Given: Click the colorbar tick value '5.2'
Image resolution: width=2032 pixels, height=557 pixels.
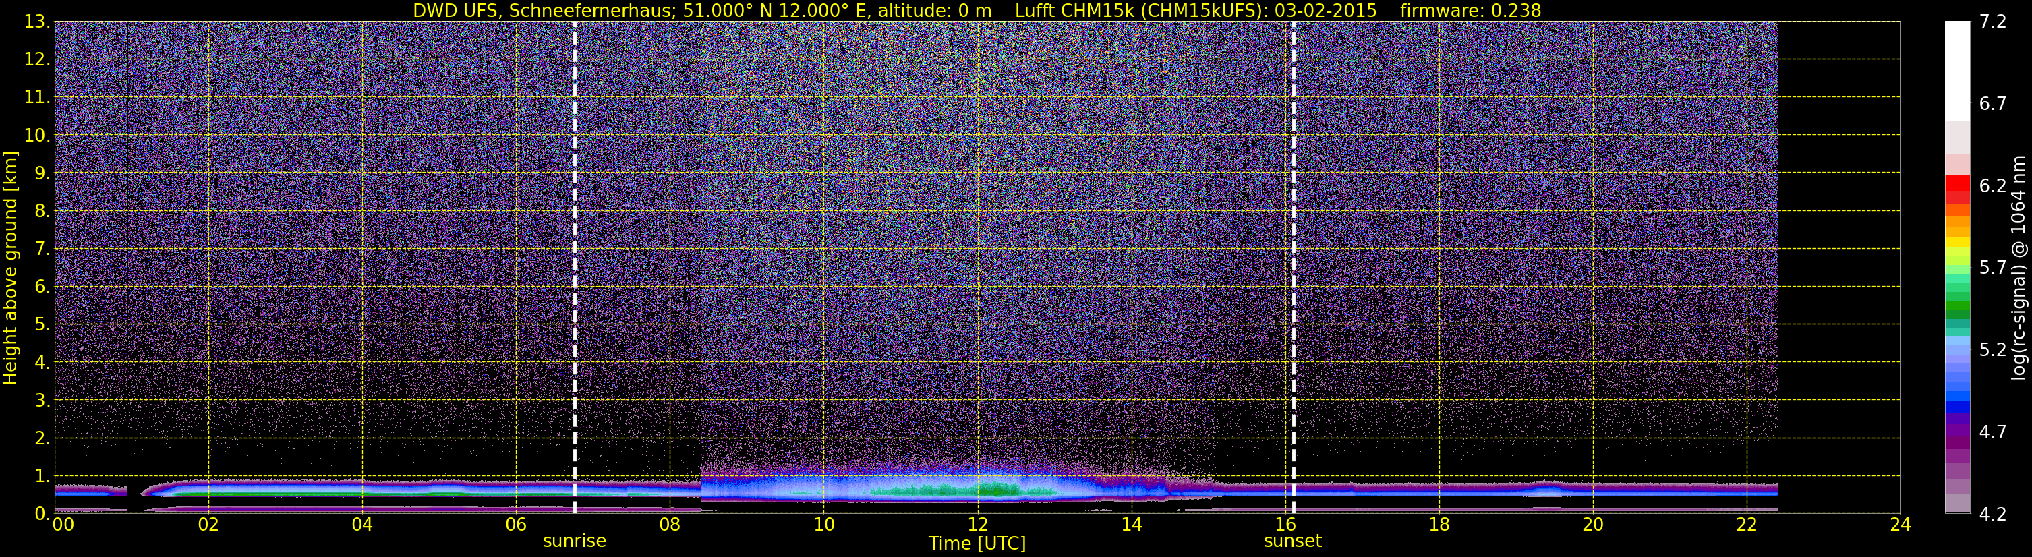Looking at the screenshot, I should pos(1993,350).
